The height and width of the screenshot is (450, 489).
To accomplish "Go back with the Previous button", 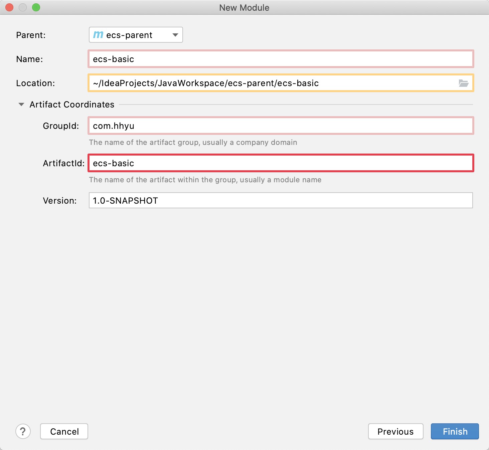I will point(395,431).
